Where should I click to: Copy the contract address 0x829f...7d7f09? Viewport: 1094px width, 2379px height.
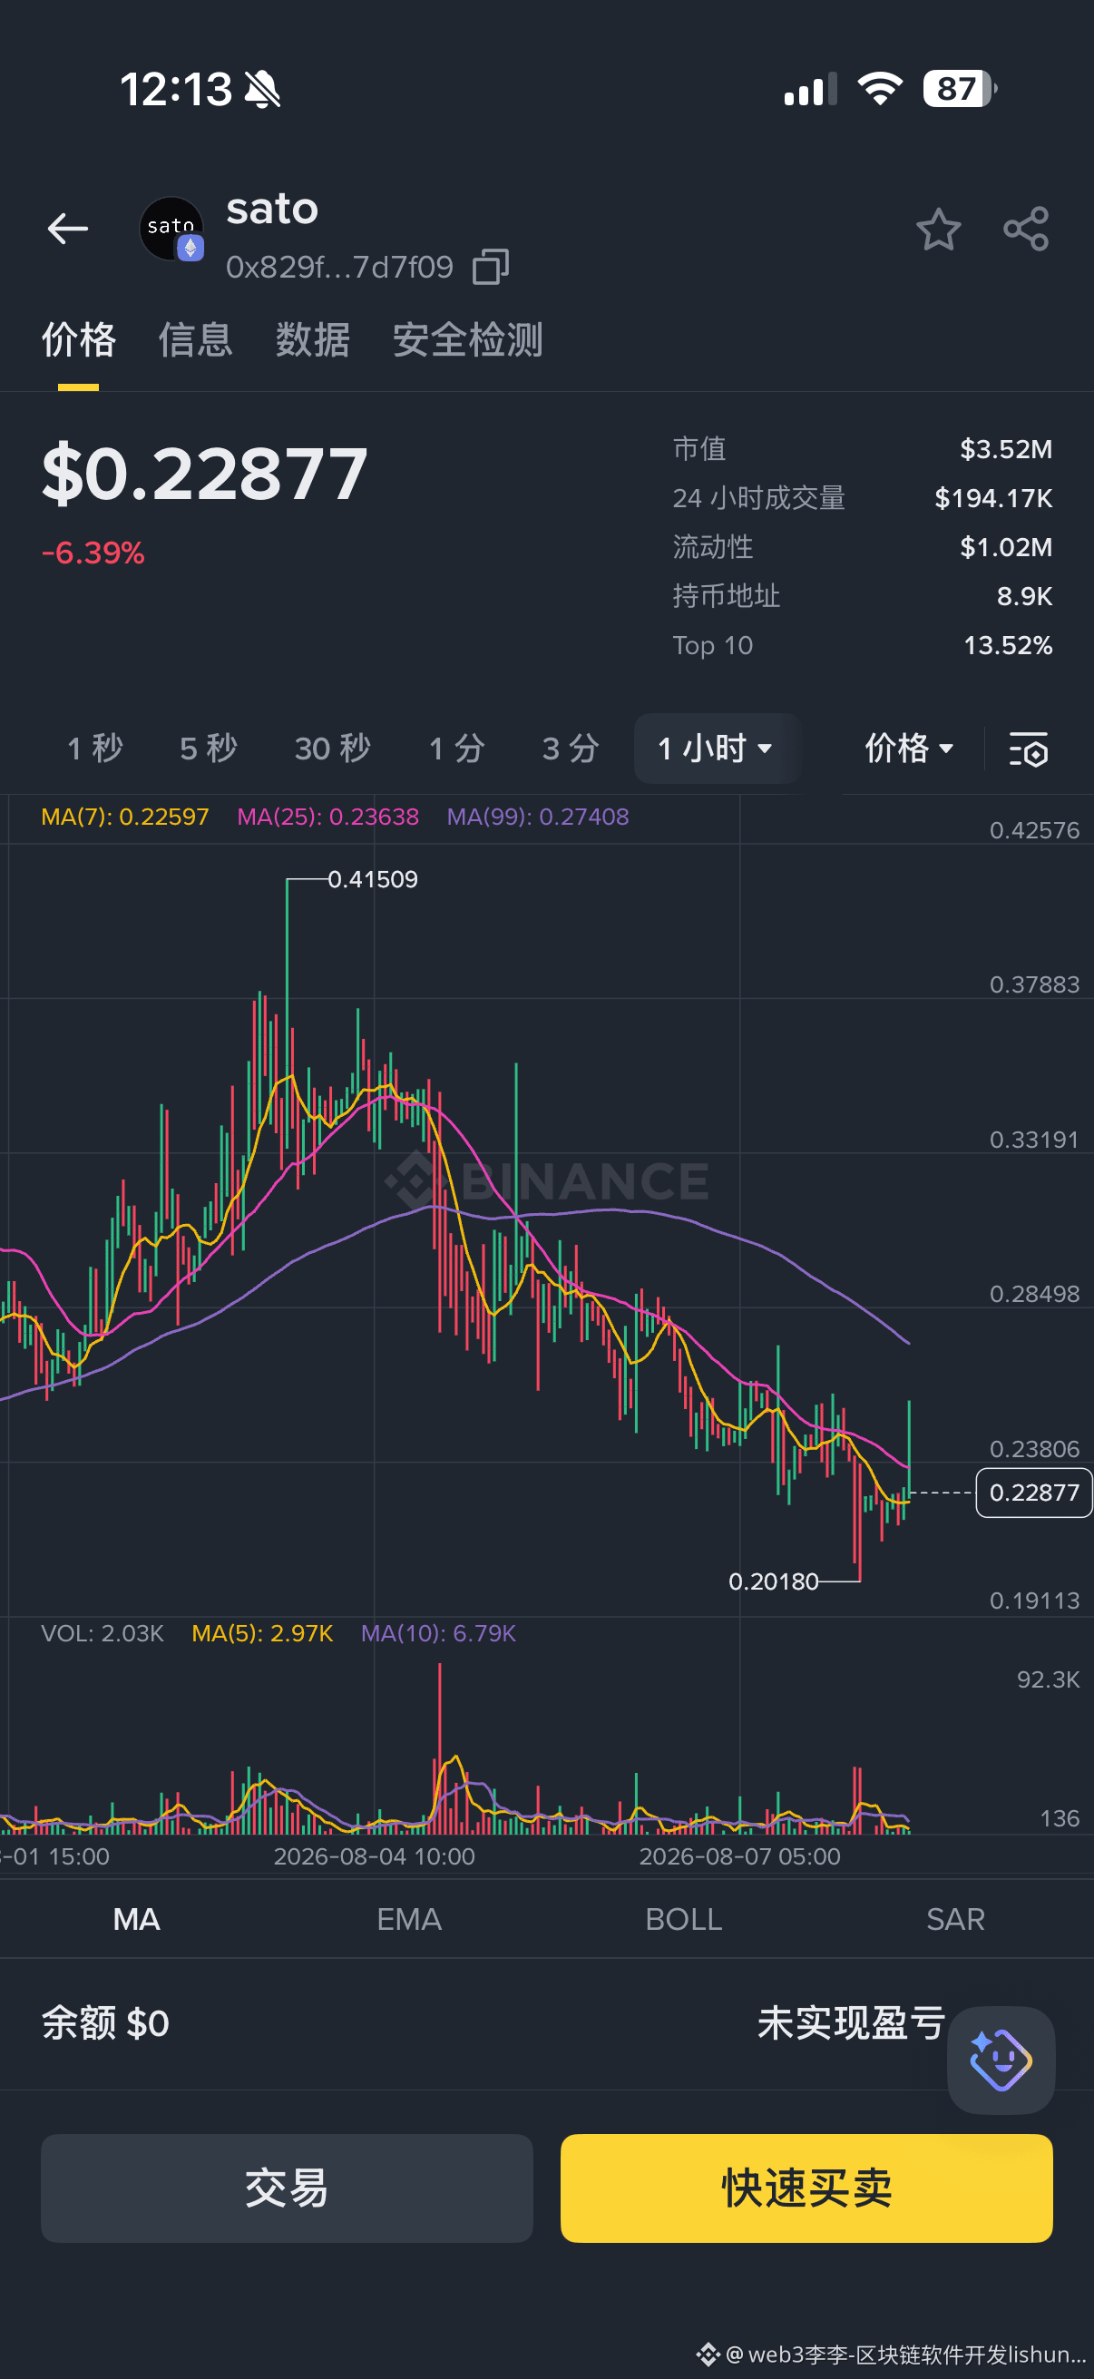[490, 267]
